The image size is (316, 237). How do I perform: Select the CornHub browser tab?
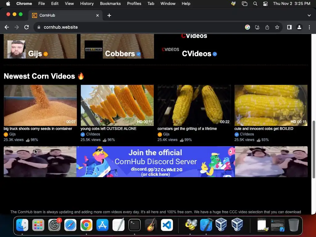tap(65, 15)
